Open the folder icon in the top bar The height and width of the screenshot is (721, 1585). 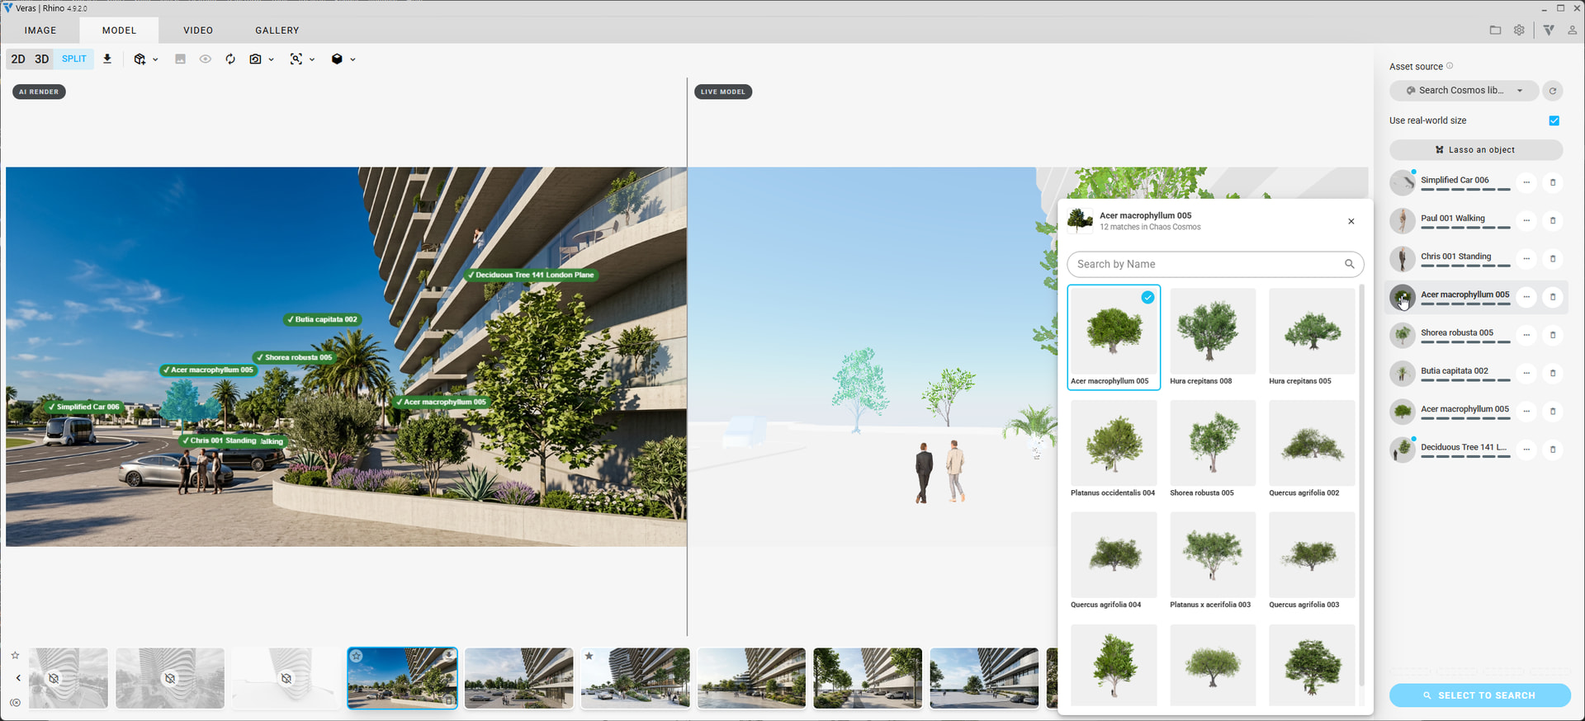pos(1495,30)
